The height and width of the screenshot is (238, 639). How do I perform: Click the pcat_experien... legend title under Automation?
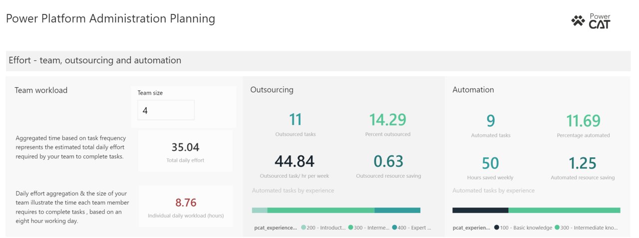472,228
